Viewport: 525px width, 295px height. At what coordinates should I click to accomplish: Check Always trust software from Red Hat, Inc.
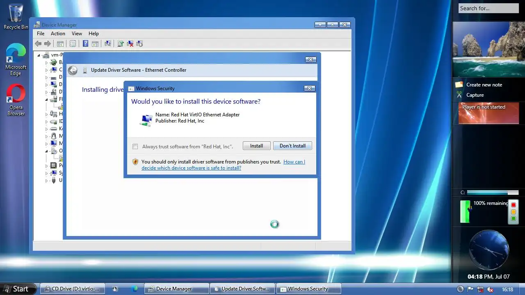coord(135,146)
